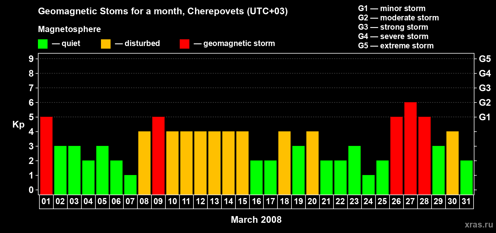Screen dimensions: 496x233
Task: Select the orange bar for day 30
Action: tap(452, 163)
